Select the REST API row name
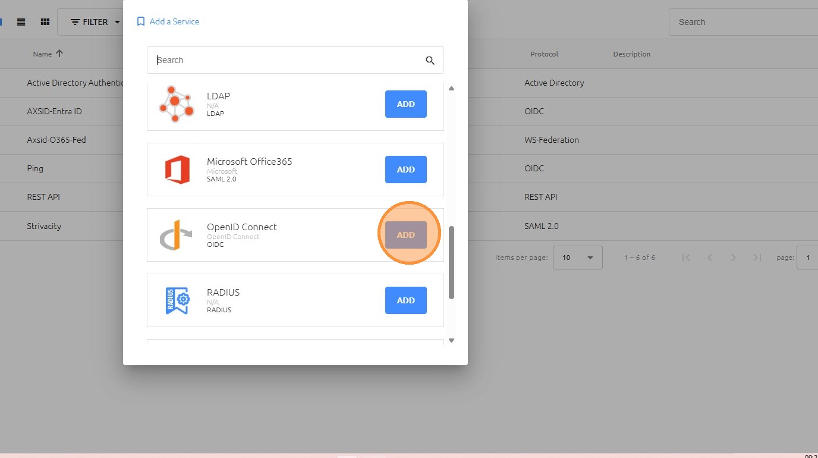 point(43,197)
